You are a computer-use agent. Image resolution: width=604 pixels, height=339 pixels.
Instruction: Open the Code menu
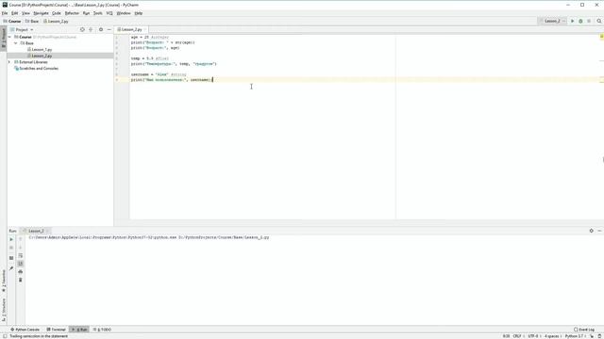pos(57,13)
